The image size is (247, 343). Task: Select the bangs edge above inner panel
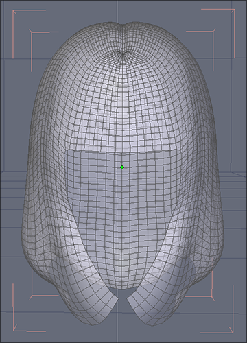[123, 150]
